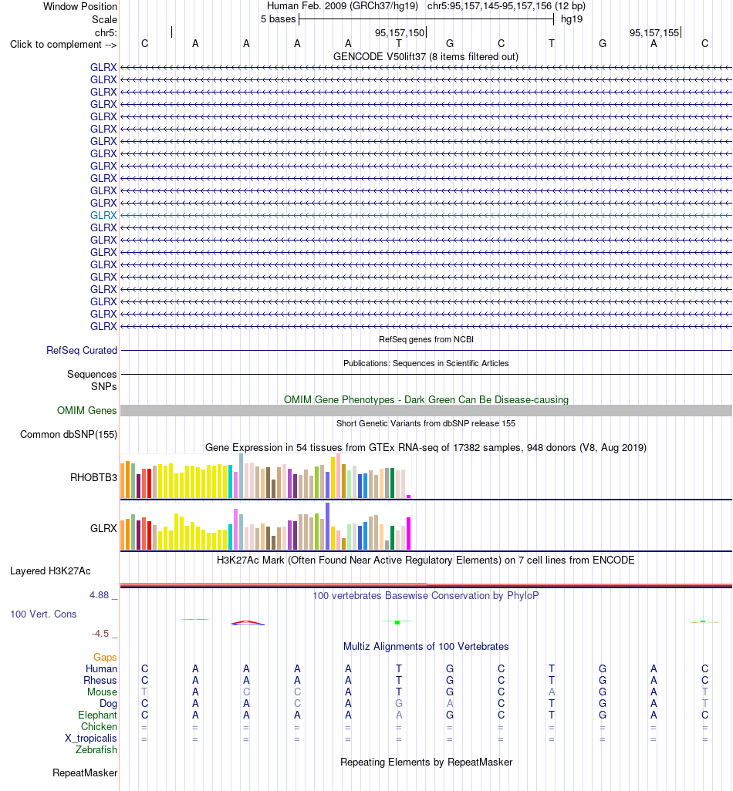
Task: Click the 95,157,150 coordinate marker
Action: tap(400, 33)
